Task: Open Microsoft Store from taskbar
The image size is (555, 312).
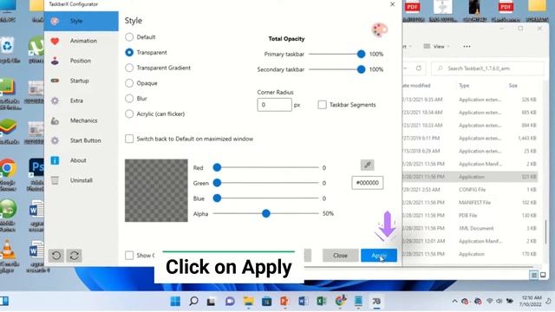Action: [267, 301]
